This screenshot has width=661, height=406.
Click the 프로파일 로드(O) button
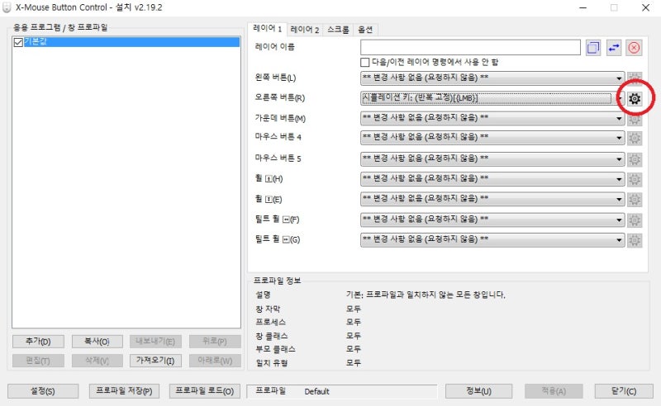click(x=204, y=391)
